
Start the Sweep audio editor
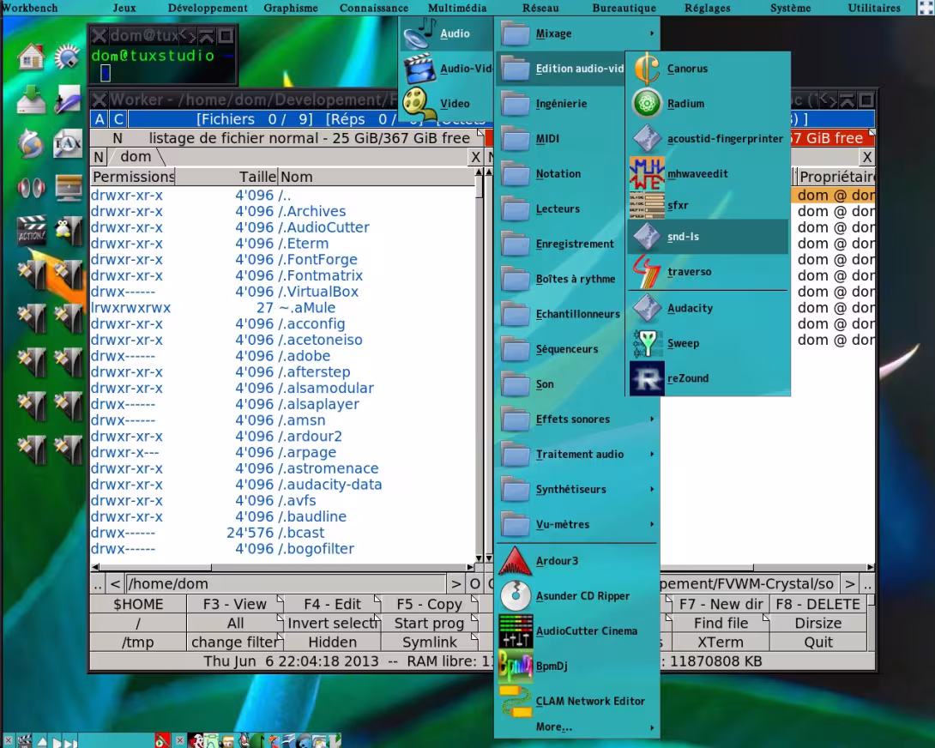pyautogui.click(x=709, y=344)
